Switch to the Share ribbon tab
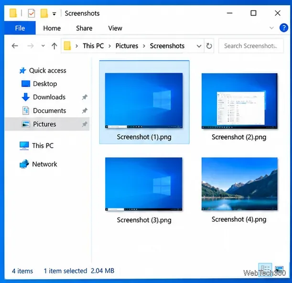 pos(84,28)
